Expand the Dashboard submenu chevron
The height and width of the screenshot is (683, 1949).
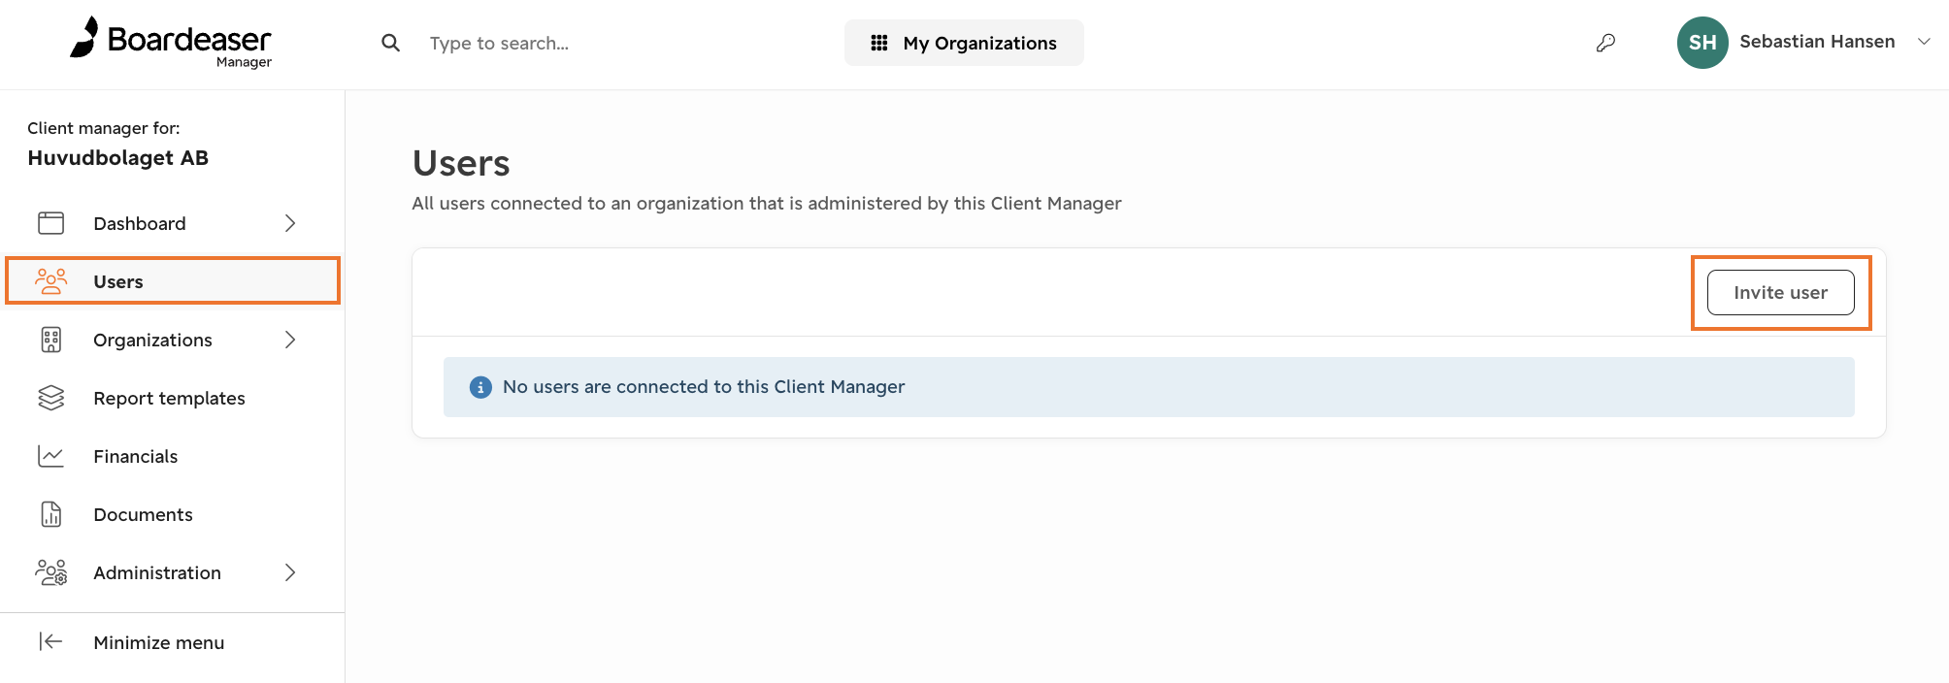click(x=289, y=223)
